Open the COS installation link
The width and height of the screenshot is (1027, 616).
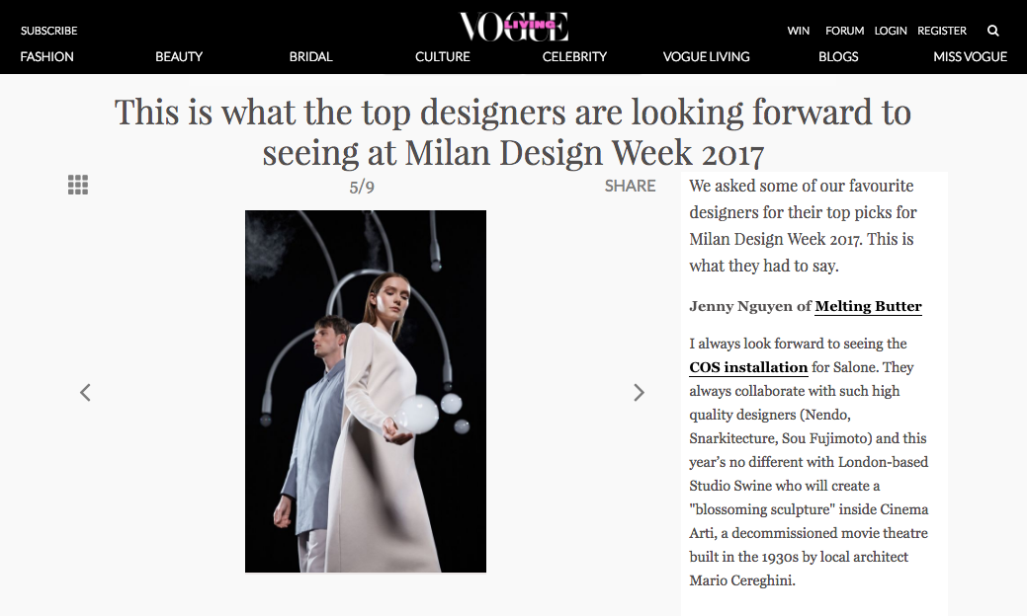[748, 367]
